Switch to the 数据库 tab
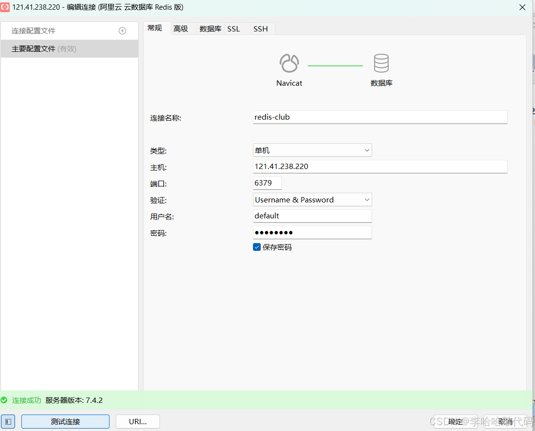 [x=210, y=29]
